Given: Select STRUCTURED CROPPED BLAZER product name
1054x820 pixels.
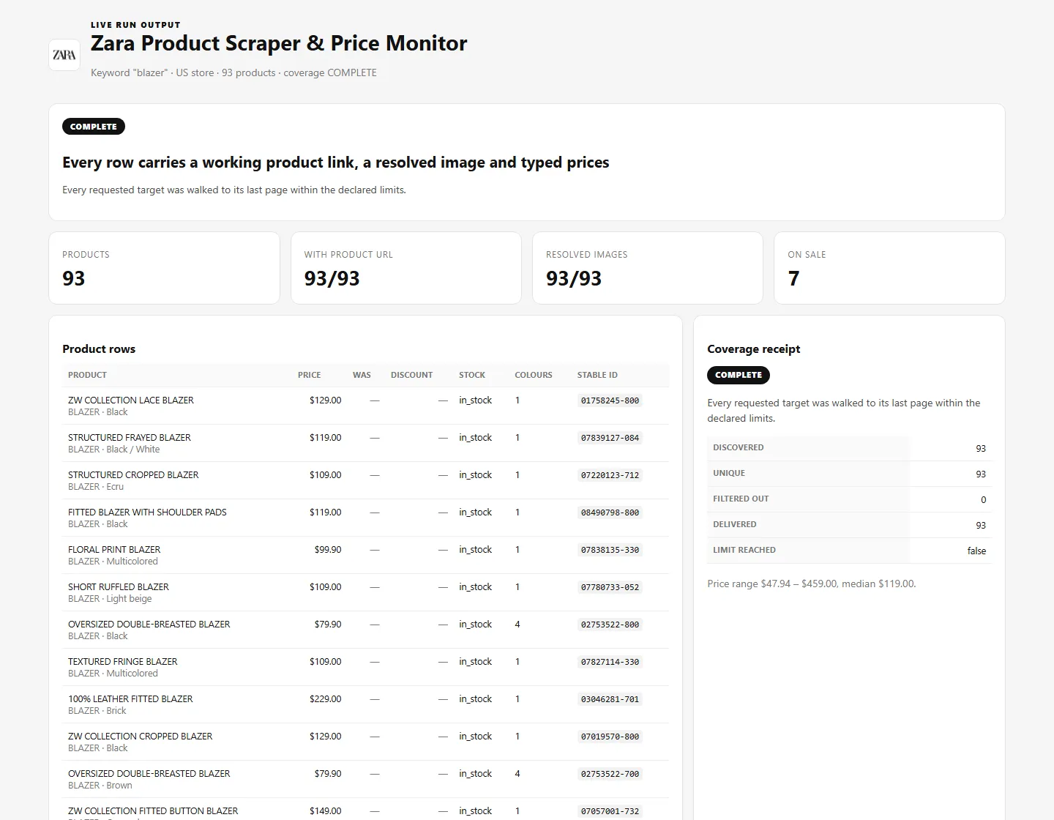Looking at the screenshot, I should tap(133, 475).
